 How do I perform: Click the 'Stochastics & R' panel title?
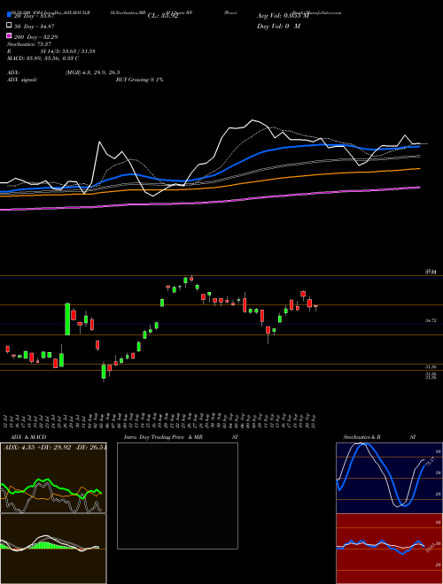pos(362,437)
